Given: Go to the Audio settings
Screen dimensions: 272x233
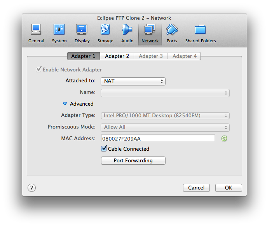Looking at the screenshot, I should point(127,33).
